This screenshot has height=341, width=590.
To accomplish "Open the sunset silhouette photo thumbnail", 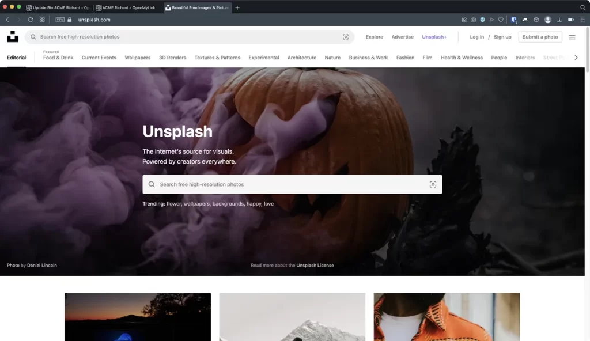I will (x=138, y=317).
